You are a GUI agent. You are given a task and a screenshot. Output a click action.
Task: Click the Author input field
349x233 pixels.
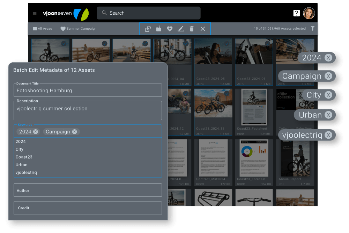(88, 190)
